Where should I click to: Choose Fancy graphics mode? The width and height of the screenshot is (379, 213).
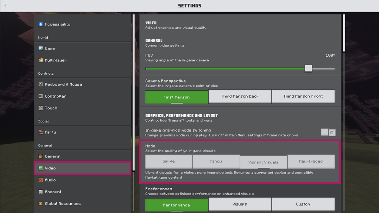click(216, 161)
